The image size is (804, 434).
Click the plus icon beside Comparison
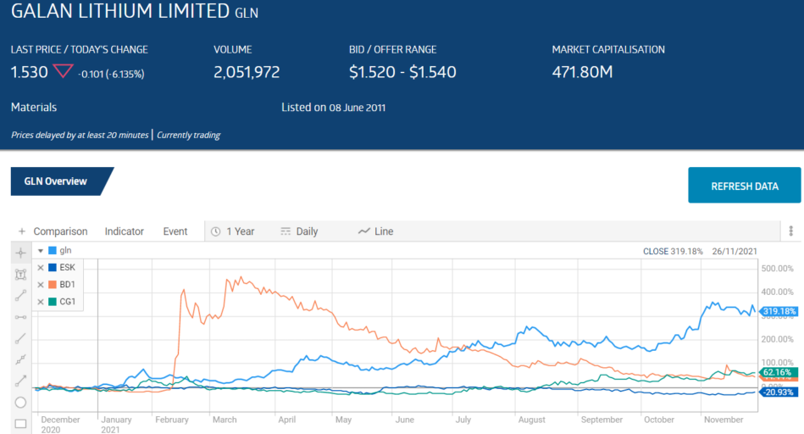[x=21, y=231]
